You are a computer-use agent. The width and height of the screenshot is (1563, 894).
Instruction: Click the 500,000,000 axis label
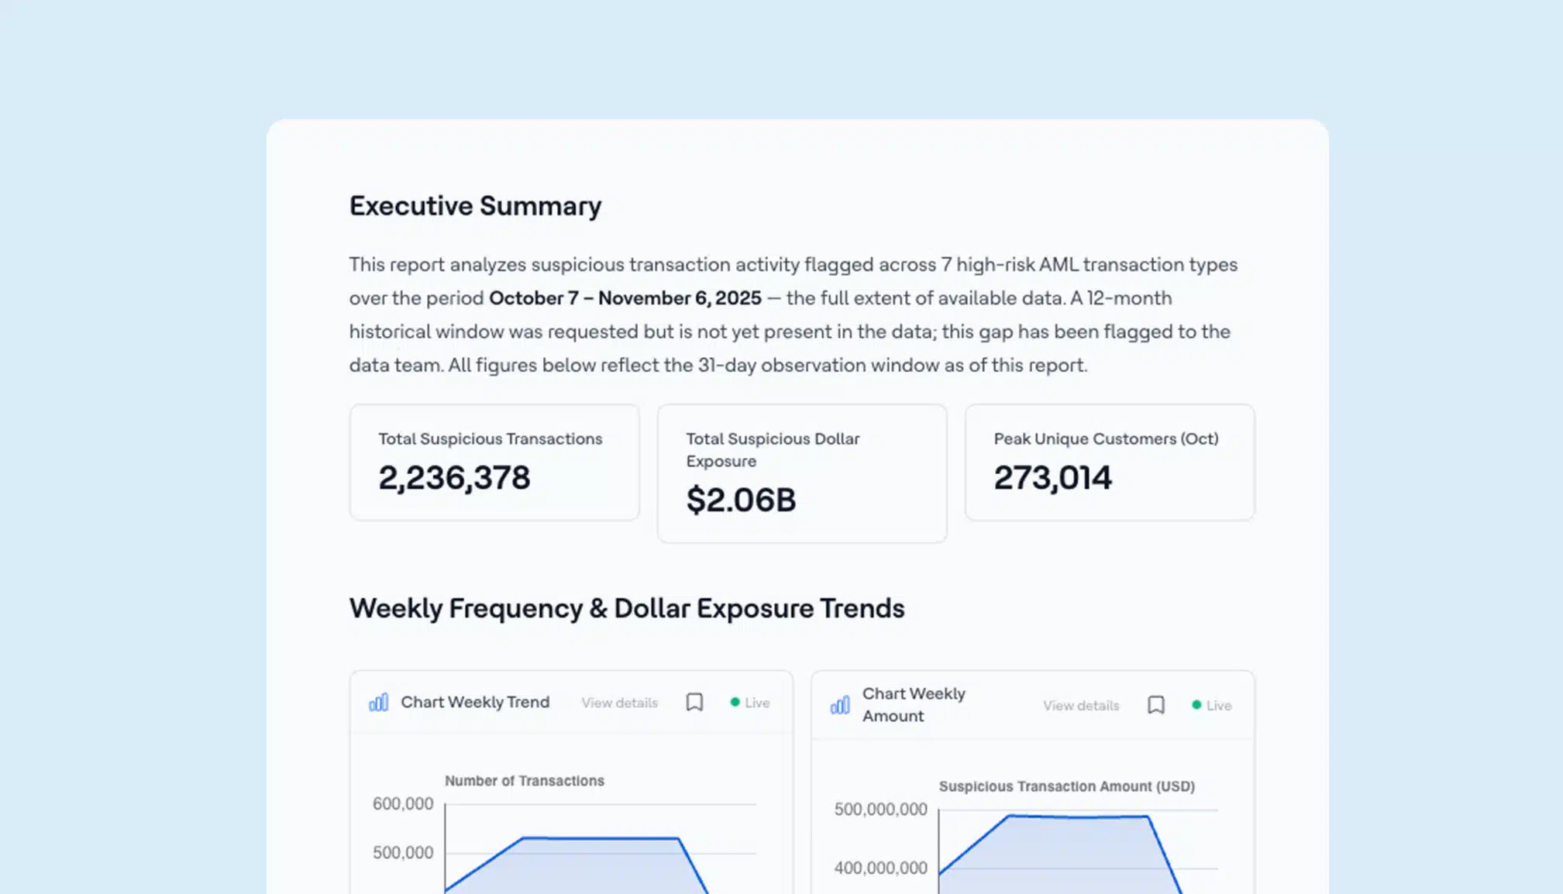coord(880,810)
